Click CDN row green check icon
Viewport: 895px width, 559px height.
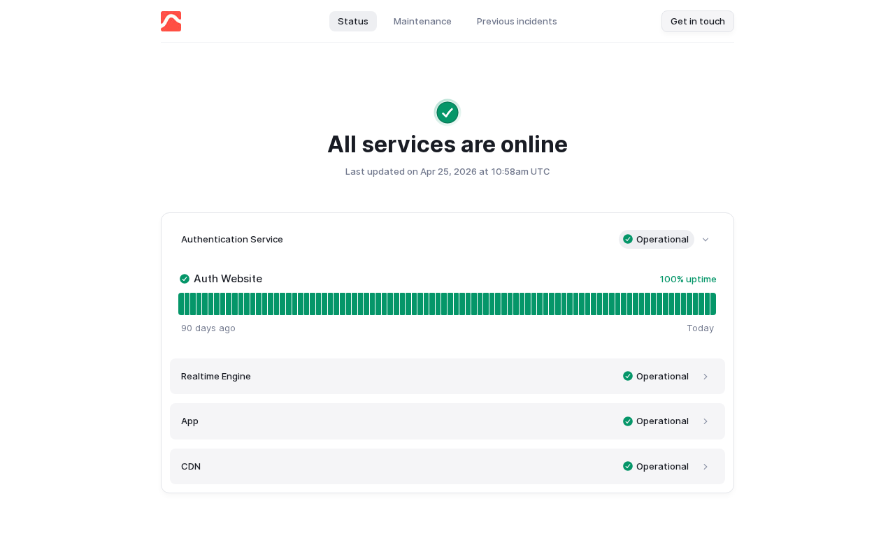click(628, 466)
